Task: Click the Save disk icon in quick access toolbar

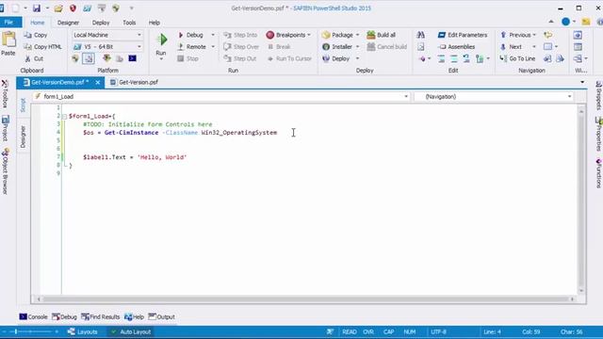Action: pyautogui.click(x=37, y=8)
